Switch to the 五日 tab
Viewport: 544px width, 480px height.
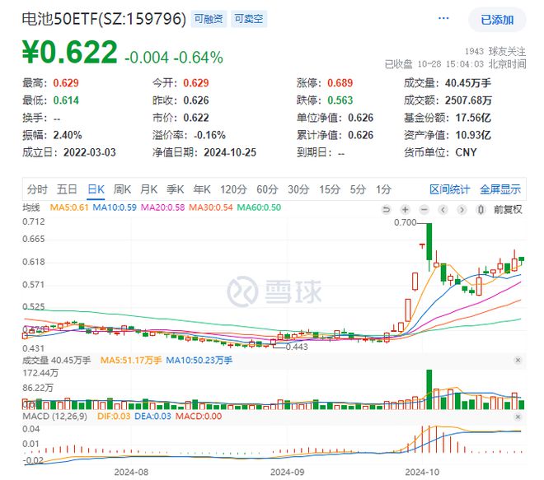tap(67, 189)
